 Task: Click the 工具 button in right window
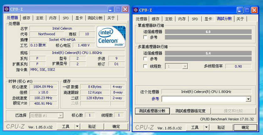point(195,128)
